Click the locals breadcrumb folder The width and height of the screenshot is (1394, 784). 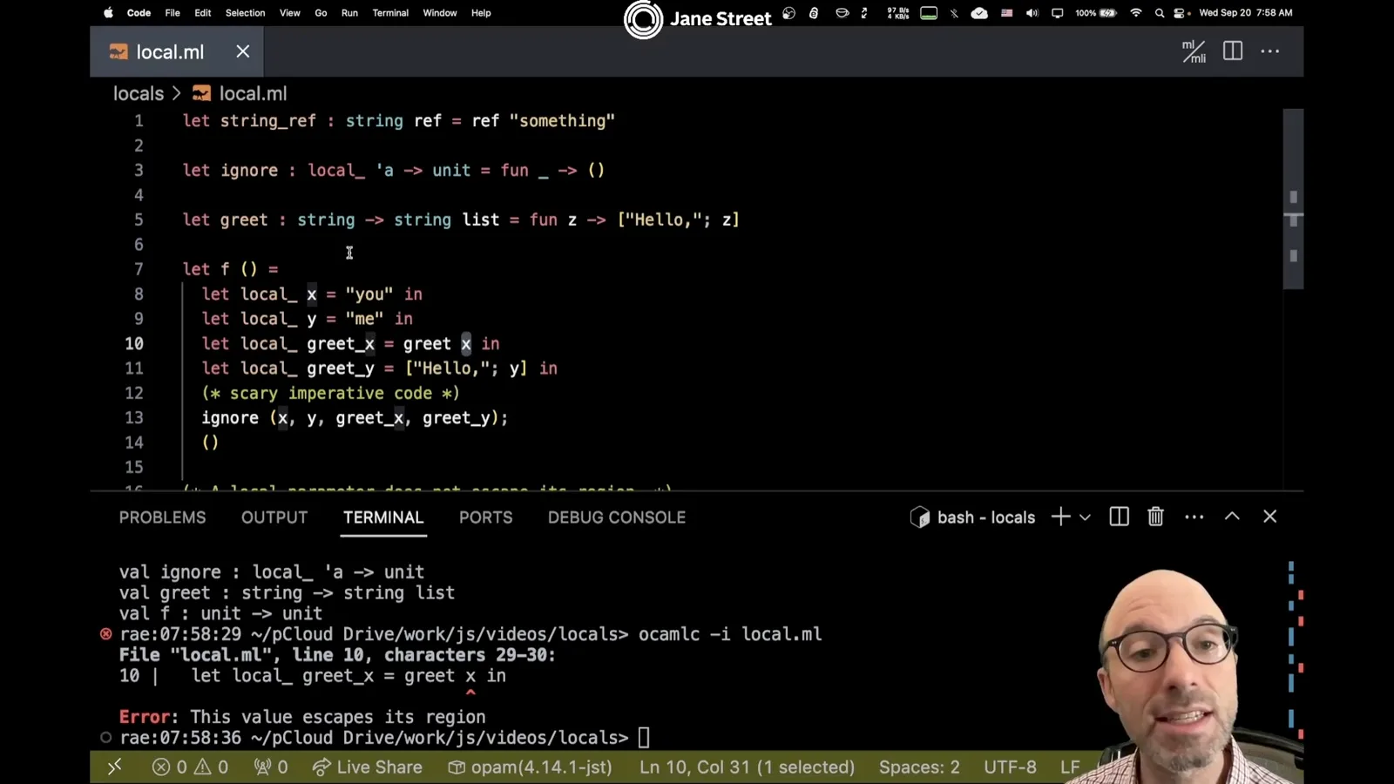[139, 93]
